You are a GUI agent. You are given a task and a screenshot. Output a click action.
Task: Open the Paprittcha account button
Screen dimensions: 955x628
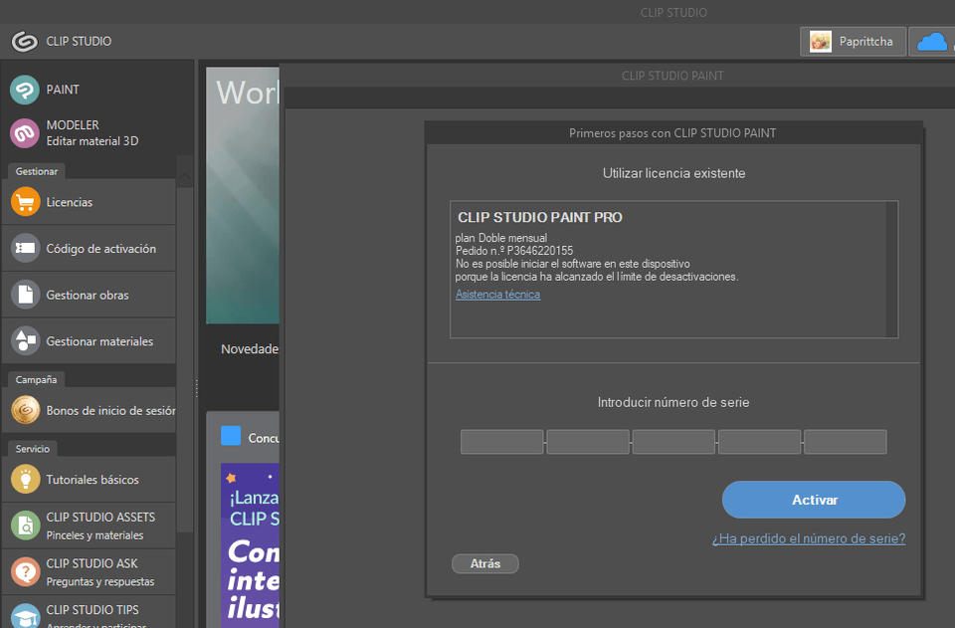tap(853, 42)
